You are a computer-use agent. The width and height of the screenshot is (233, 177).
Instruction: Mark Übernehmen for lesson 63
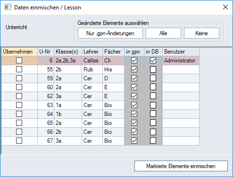click(19, 105)
